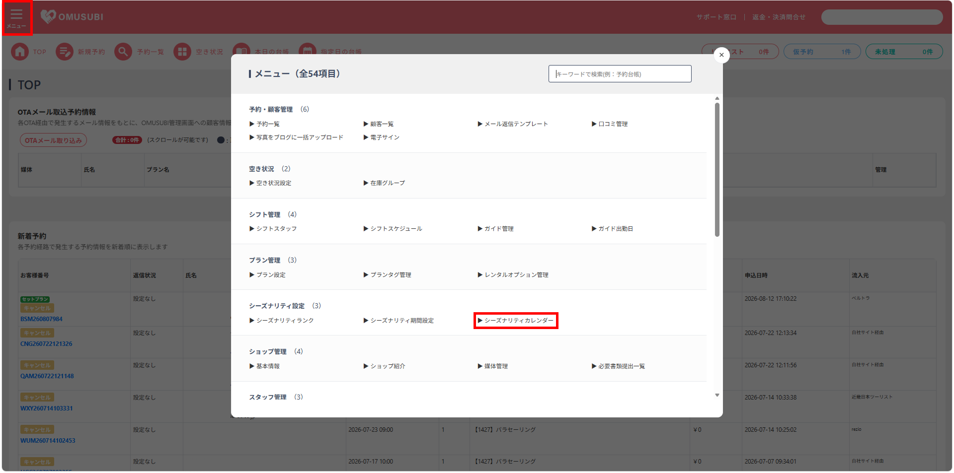Click the 空き状況 toolbar label
This screenshot has height=473, width=954.
(209, 52)
